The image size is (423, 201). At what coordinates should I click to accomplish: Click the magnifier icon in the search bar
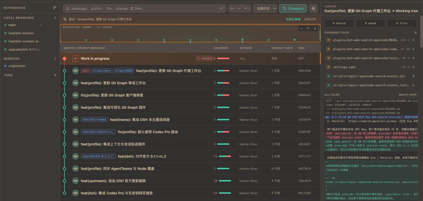[67, 8]
